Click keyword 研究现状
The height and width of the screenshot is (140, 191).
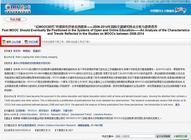tap(43, 111)
